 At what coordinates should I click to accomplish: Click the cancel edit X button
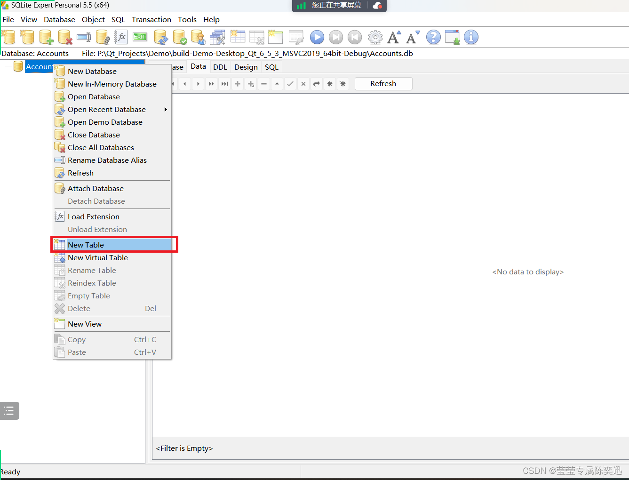pyautogui.click(x=303, y=84)
